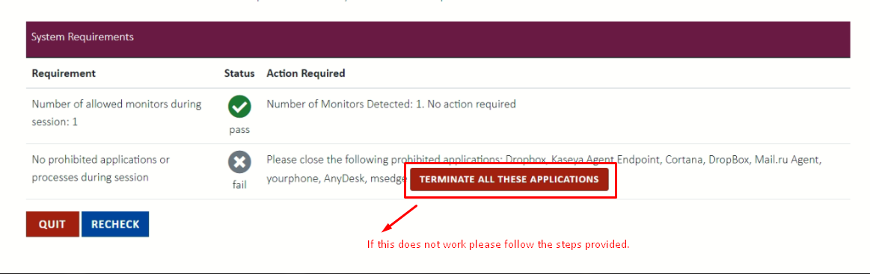The height and width of the screenshot is (274, 870).
Task: Click the QUIT button
Action: point(52,224)
